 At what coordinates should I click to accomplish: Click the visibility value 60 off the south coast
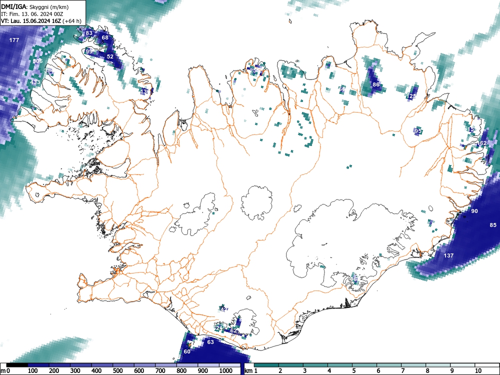click(187, 351)
